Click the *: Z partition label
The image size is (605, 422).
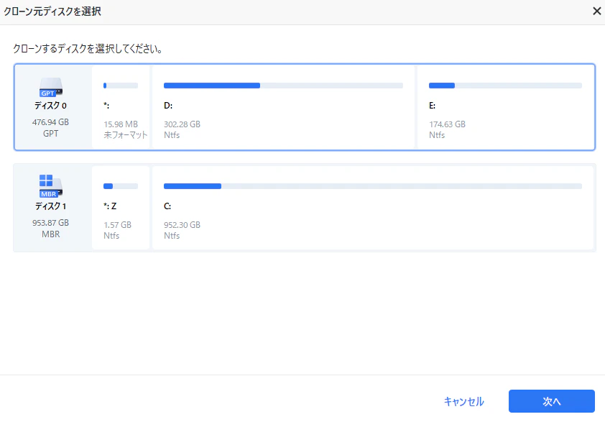(110, 206)
